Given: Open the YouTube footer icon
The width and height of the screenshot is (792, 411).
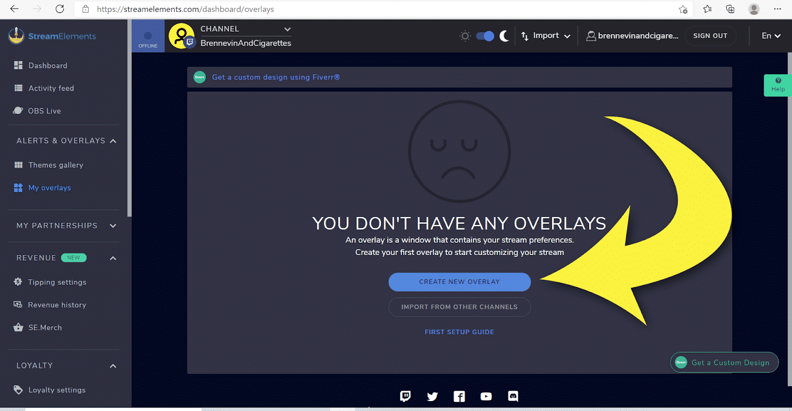Looking at the screenshot, I should click(x=486, y=396).
